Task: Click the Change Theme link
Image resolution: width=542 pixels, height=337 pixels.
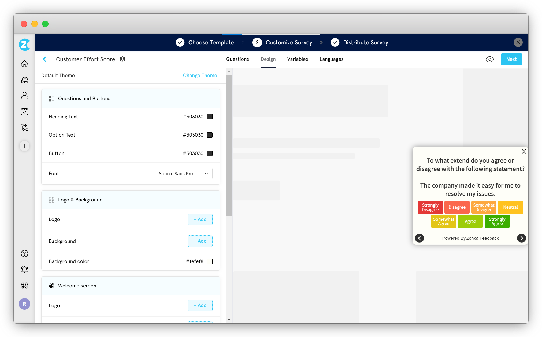Action: (200, 75)
